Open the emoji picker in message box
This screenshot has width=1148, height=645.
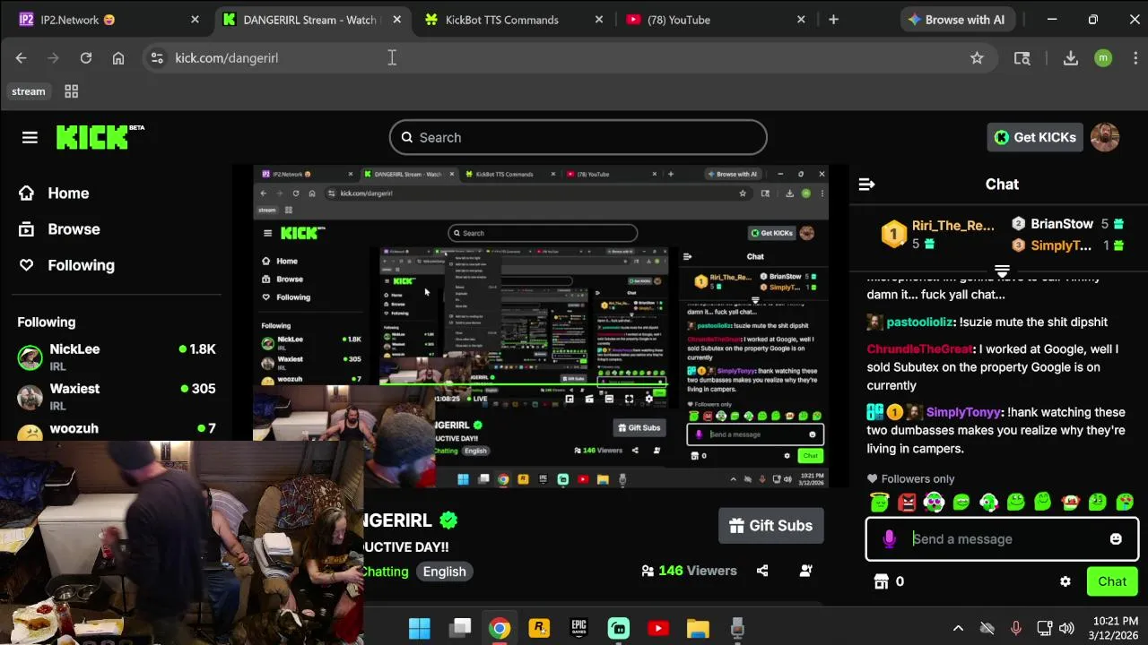(1116, 538)
